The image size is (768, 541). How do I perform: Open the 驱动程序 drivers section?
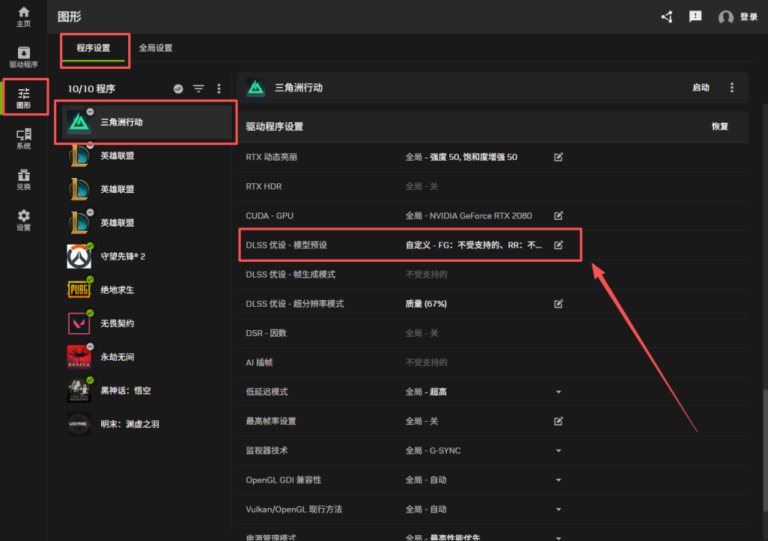(24, 57)
